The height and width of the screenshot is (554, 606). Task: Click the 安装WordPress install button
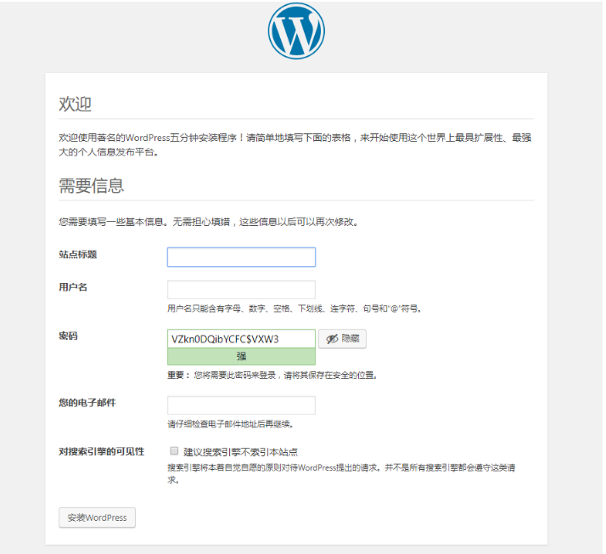(x=97, y=517)
